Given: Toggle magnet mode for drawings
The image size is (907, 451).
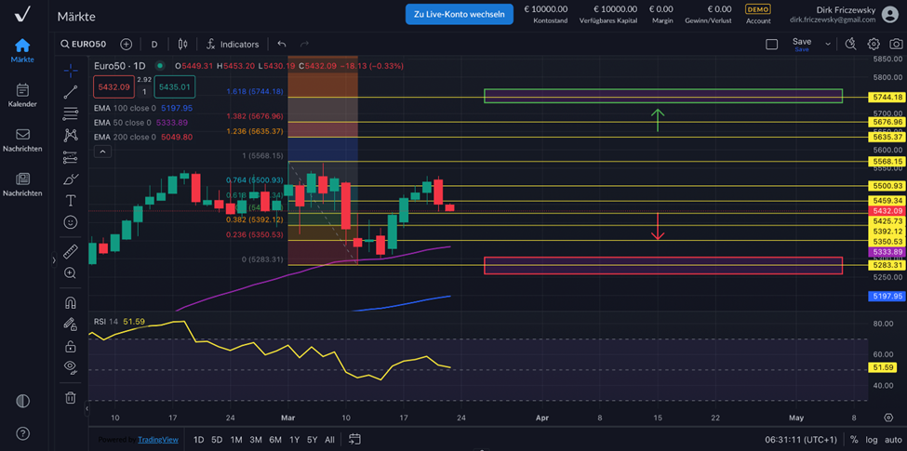Looking at the screenshot, I should pos(71,303).
